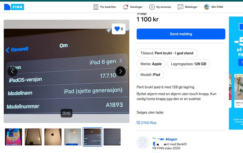Click the FINN logo to go home
The height and width of the screenshot is (153, 243).
tap(14, 7)
